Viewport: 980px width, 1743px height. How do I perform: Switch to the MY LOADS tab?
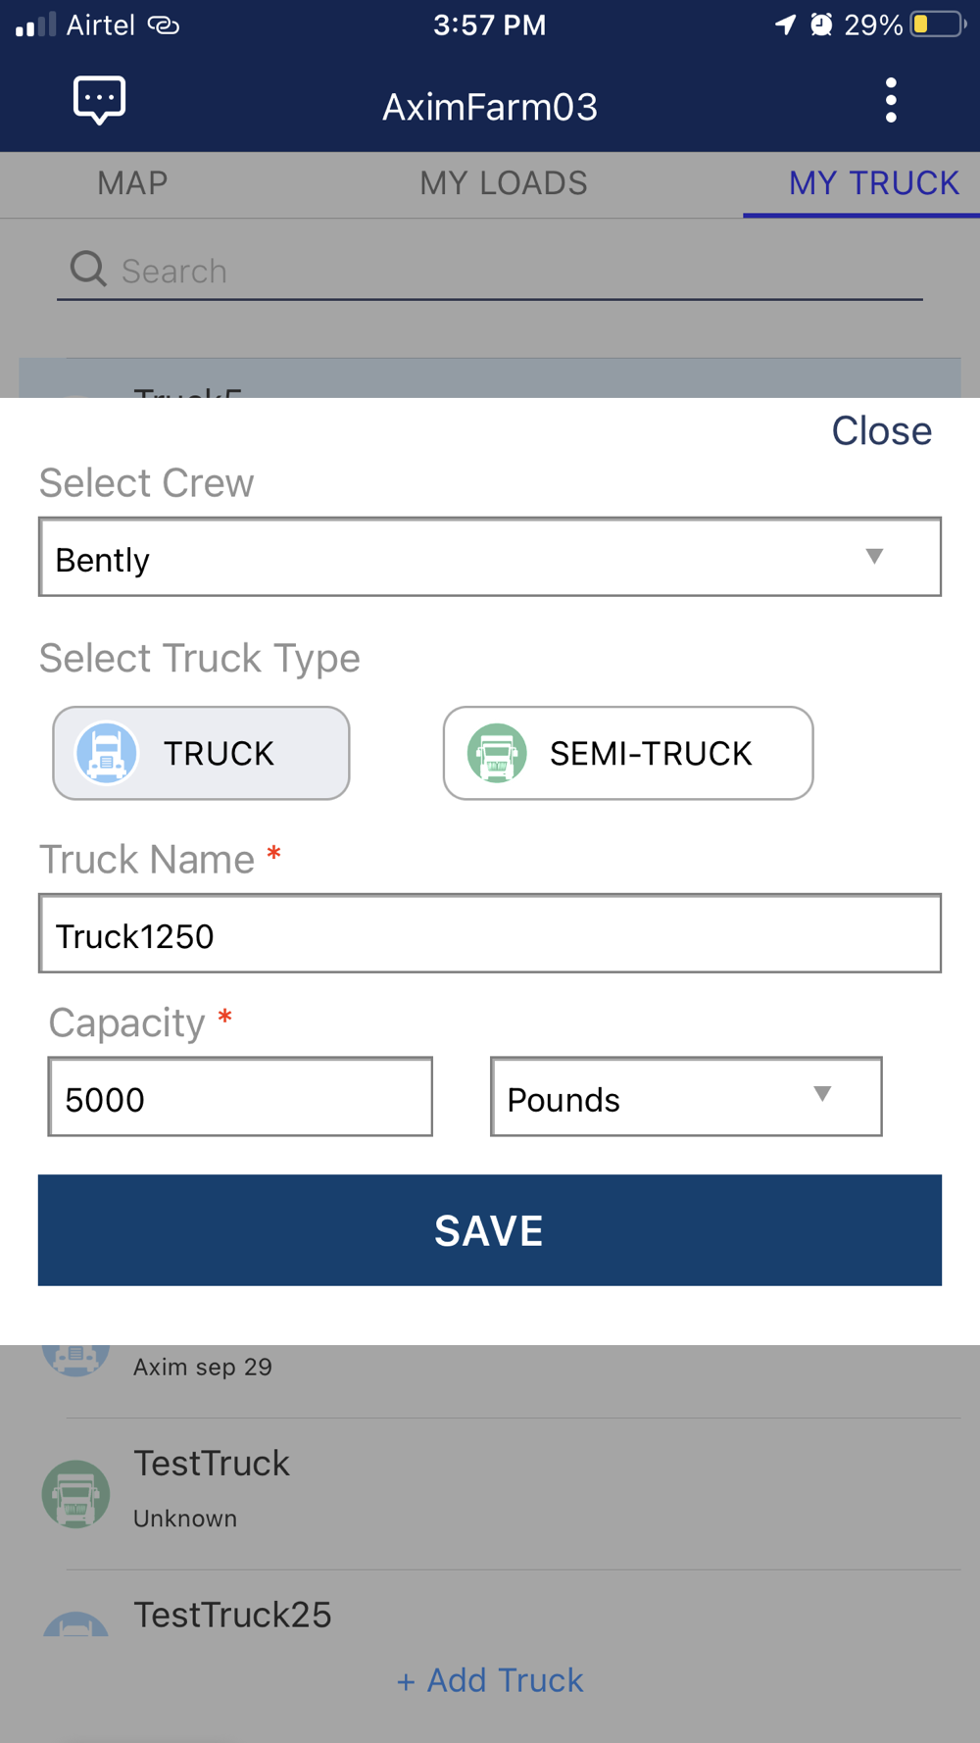(503, 183)
